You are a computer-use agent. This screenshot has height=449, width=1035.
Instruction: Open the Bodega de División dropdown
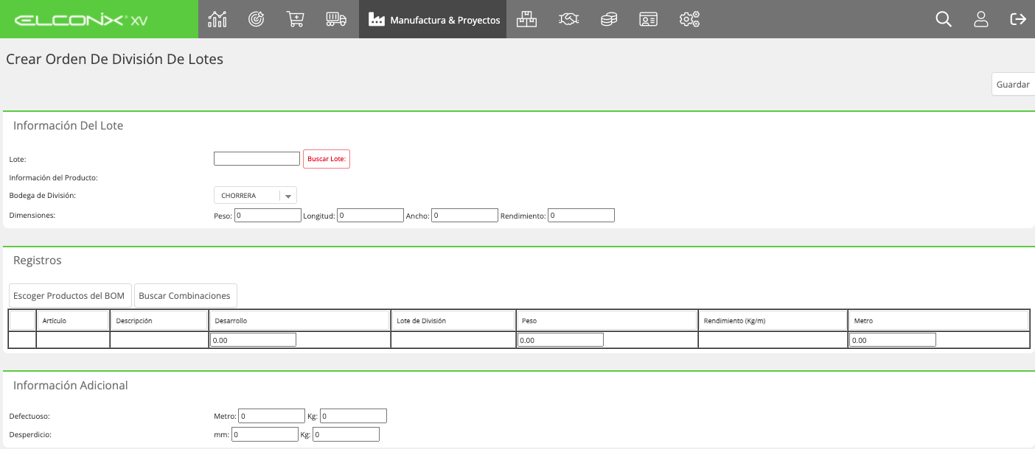pyautogui.click(x=255, y=196)
